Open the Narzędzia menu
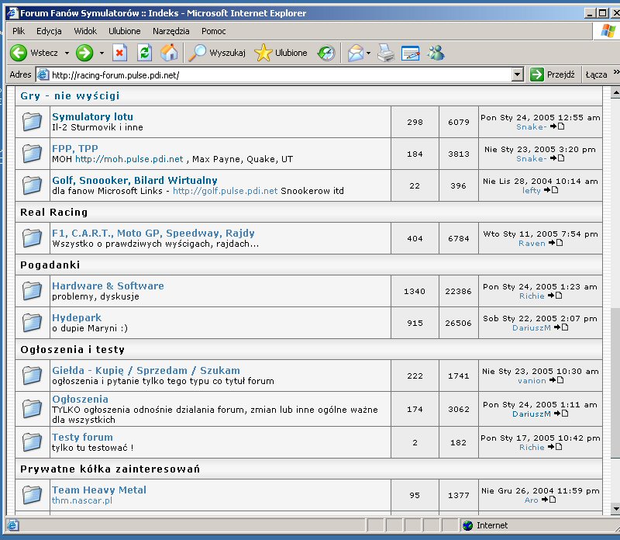620x540 pixels. (170, 31)
